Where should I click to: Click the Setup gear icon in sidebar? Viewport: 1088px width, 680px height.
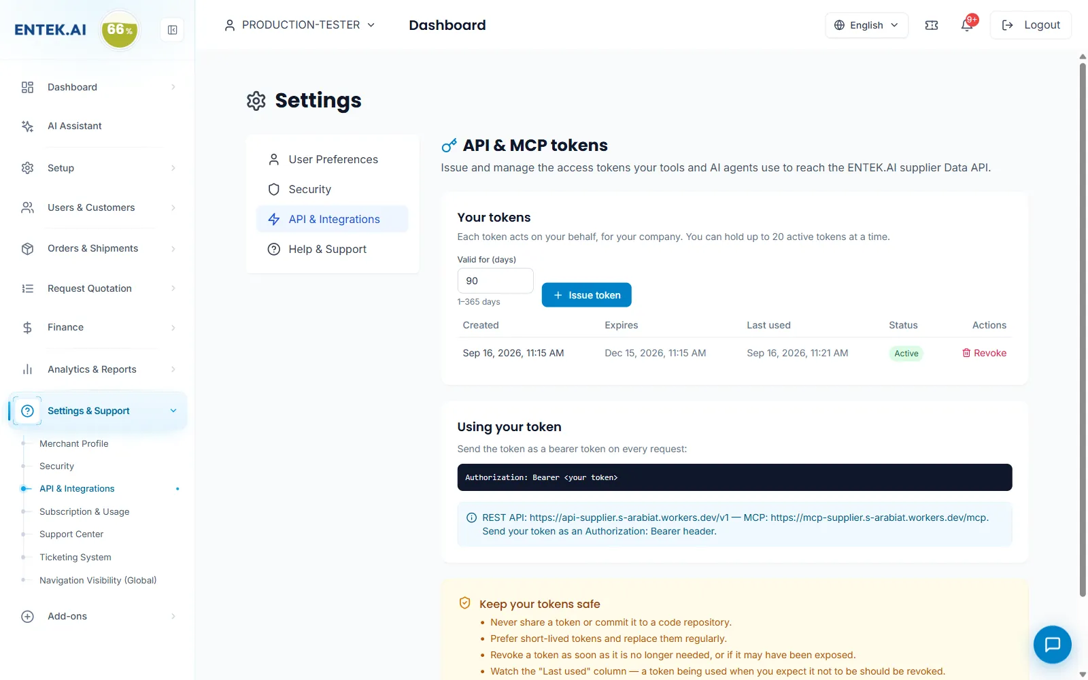click(27, 168)
